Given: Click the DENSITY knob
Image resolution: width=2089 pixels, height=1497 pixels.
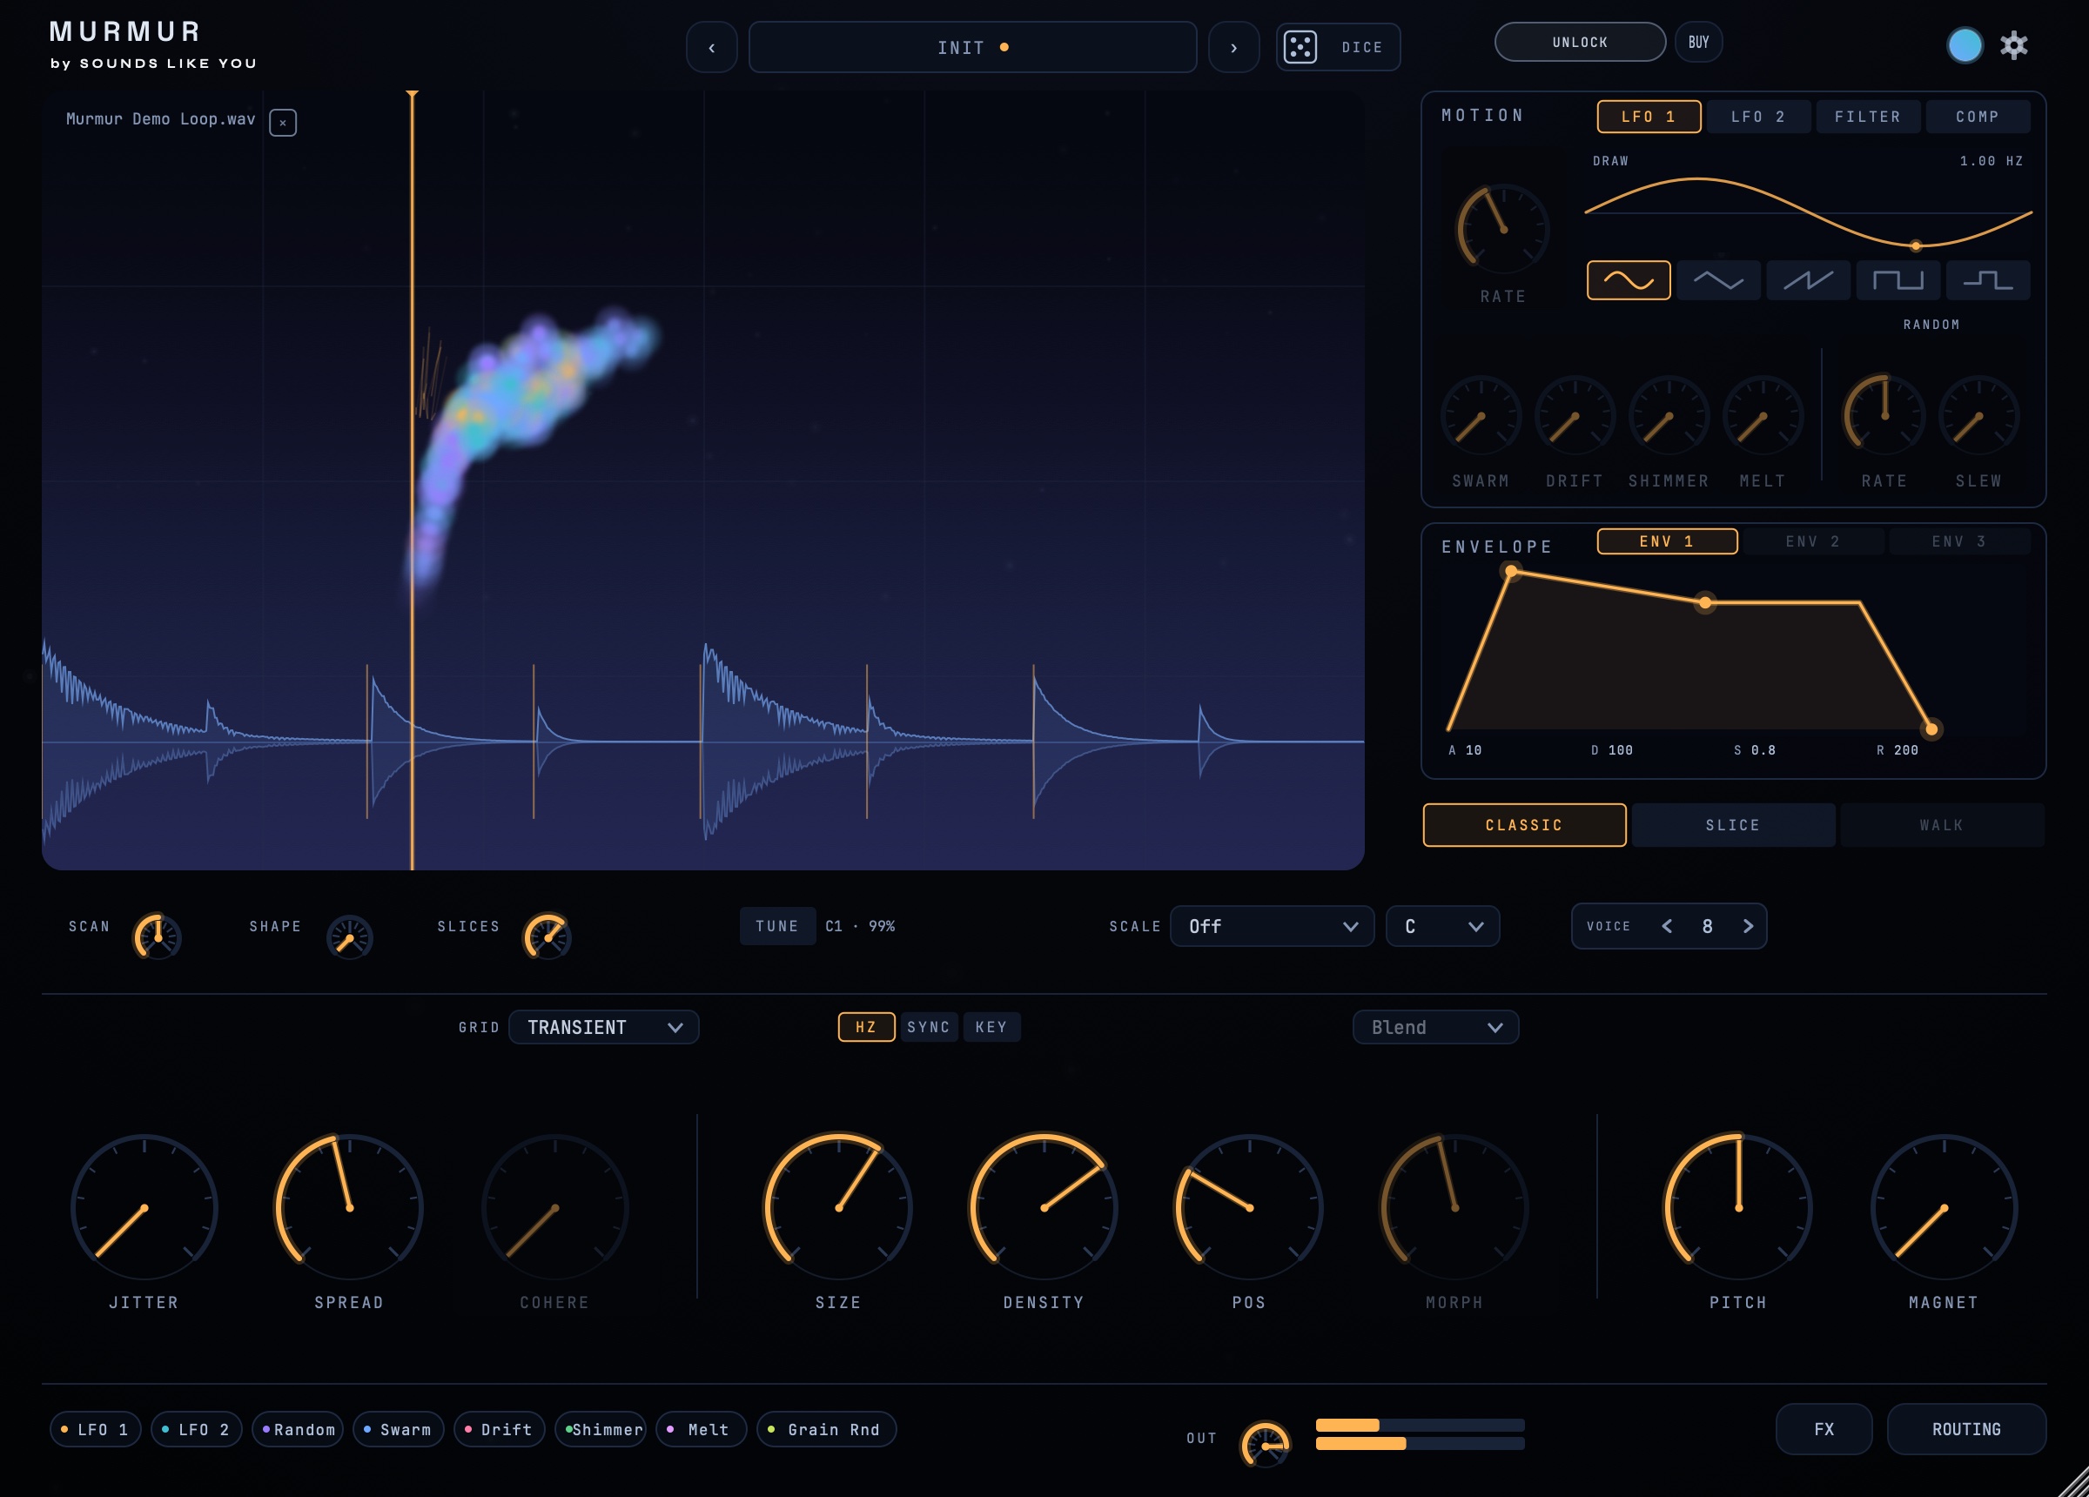Looking at the screenshot, I should point(1044,1207).
